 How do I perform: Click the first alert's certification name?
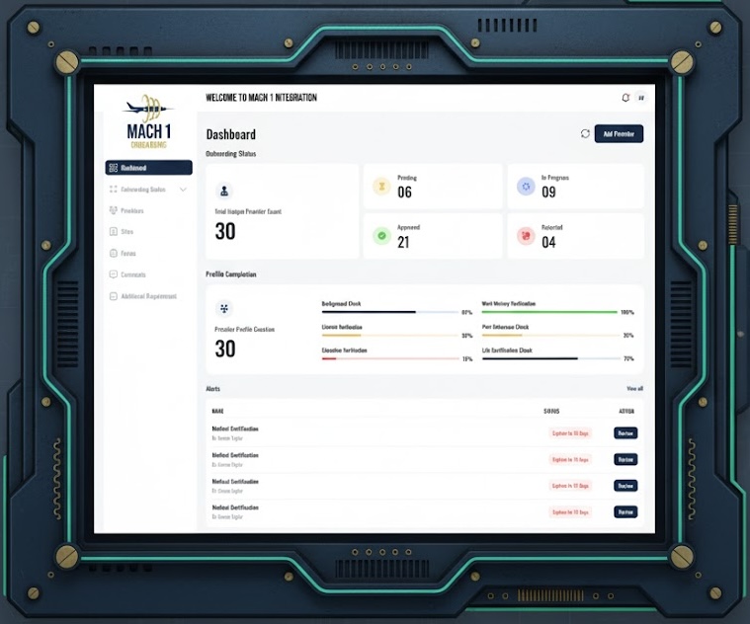coord(235,429)
